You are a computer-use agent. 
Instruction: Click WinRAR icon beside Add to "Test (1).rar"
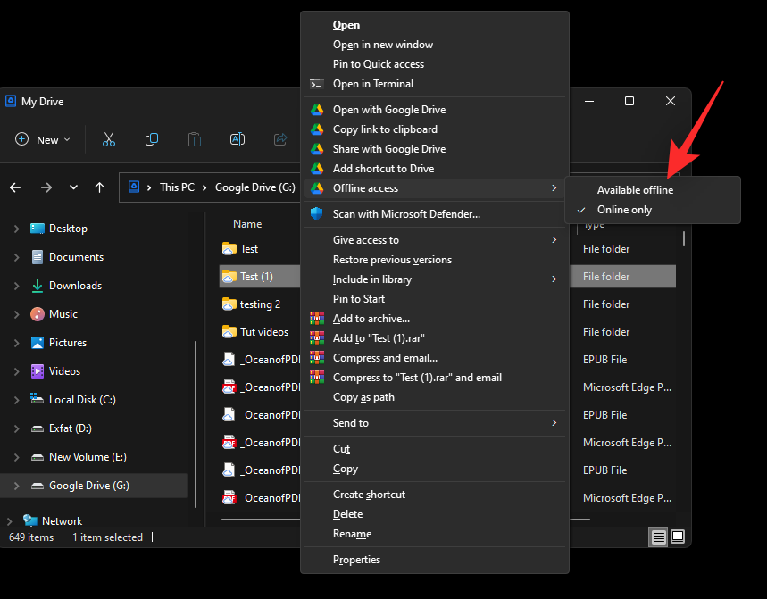pyautogui.click(x=317, y=337)
